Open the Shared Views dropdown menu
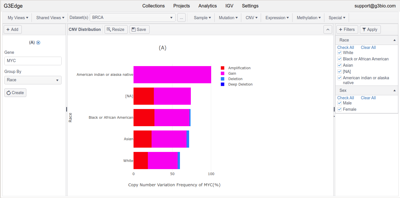 [50, 18]
